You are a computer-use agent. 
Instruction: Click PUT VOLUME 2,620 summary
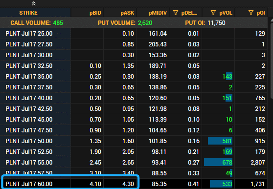(x=125, y=23)
